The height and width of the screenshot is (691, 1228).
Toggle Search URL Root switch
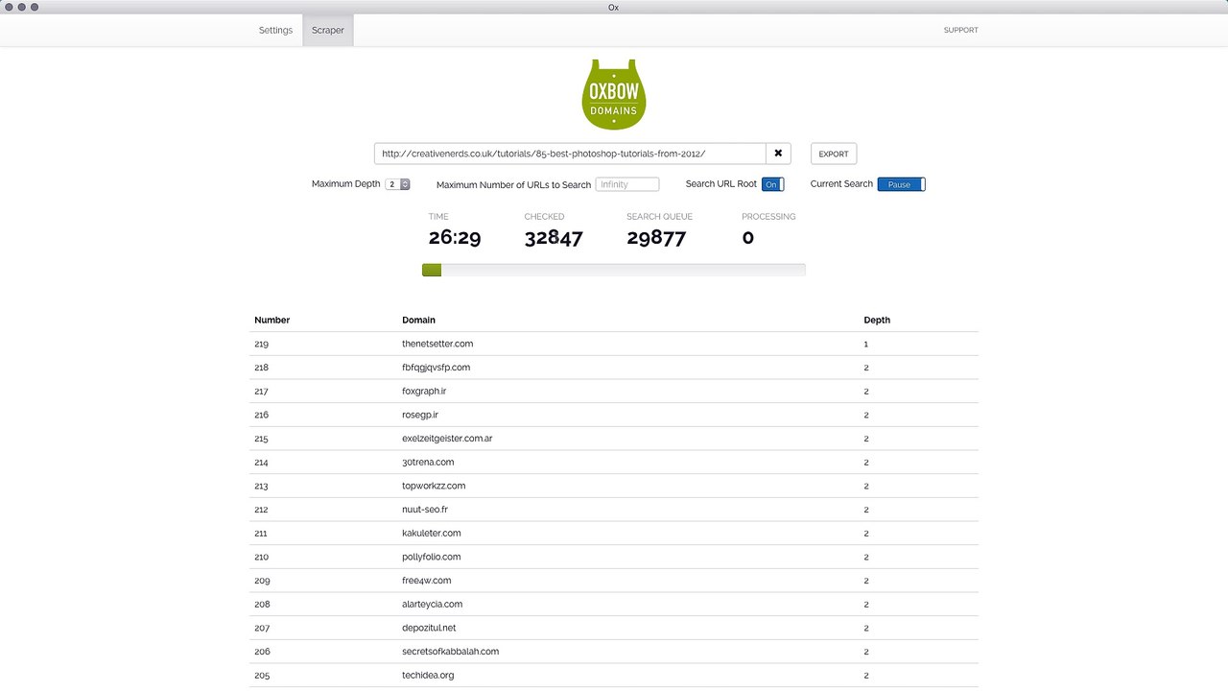point(772,184)
